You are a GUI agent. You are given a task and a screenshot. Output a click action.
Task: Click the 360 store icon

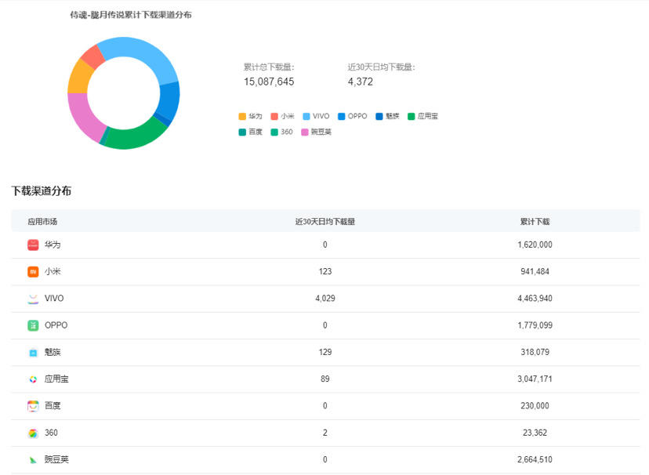click(x=33, y=433)
